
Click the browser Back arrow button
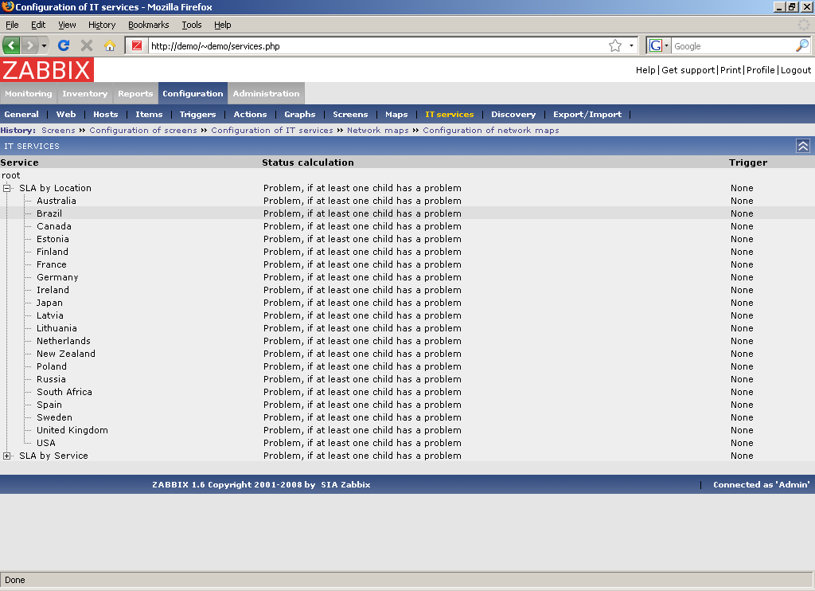pyautogui.click(x=11, y=45)
